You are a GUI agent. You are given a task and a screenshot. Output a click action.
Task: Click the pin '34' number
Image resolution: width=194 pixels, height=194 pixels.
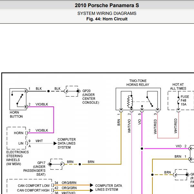tap(56, 183)
